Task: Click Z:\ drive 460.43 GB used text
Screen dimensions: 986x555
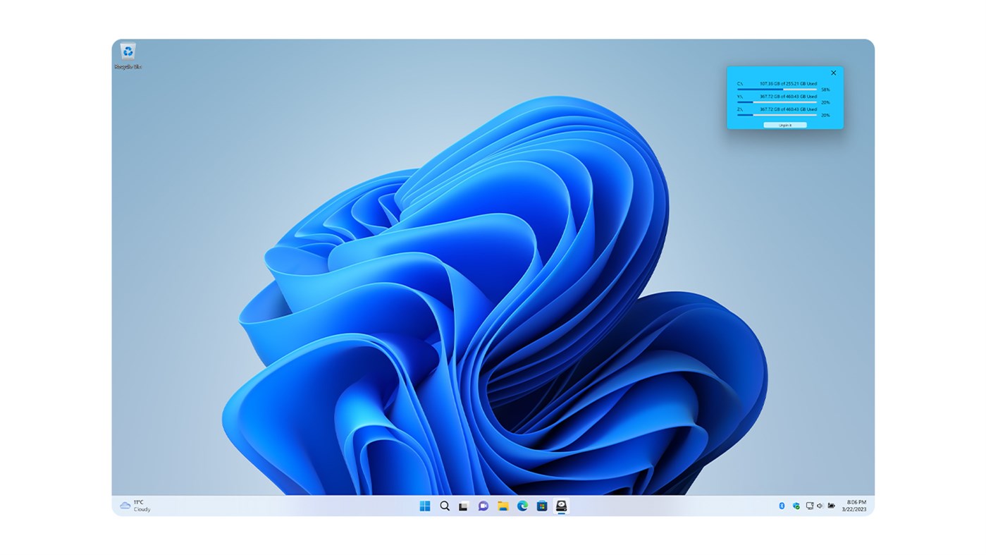Action: [x=789, y=109]
